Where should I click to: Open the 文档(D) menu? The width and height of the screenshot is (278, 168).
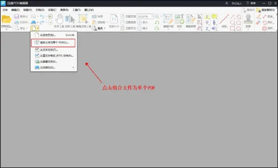(x=40, y=10)
